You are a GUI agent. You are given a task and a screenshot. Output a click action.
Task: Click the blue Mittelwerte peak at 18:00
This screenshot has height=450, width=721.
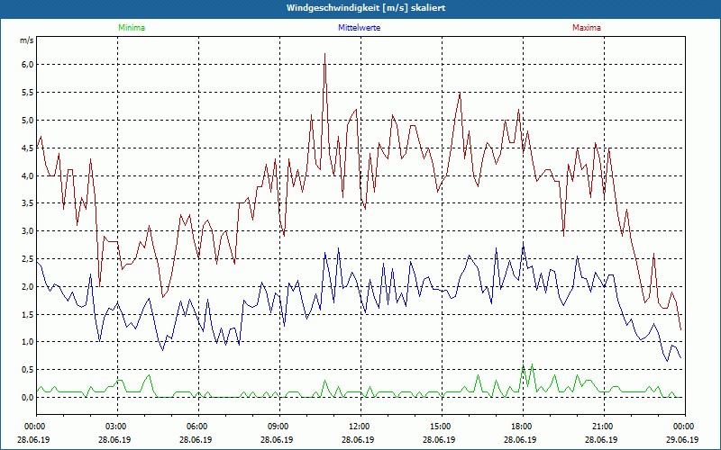(524, 244)
